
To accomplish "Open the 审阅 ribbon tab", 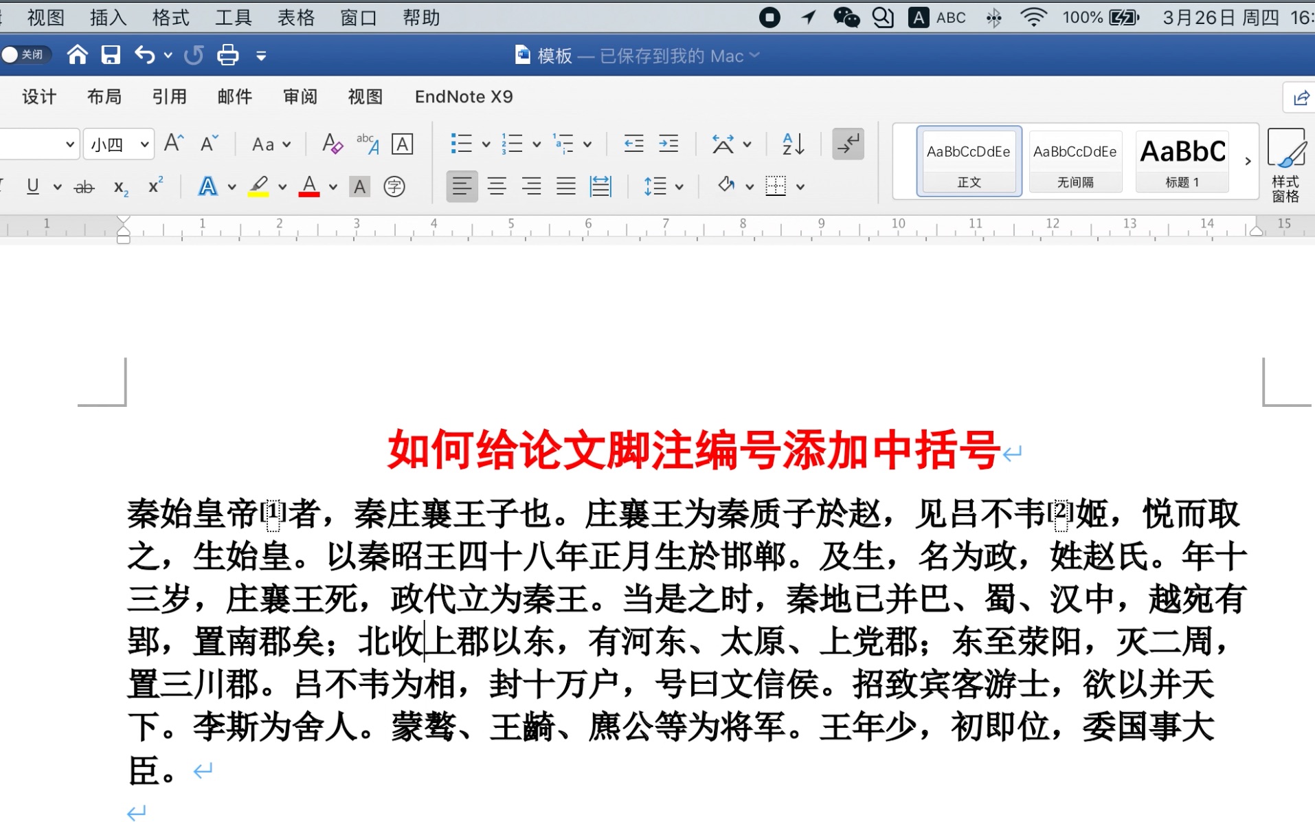I will pyautogui.click(x=300, y=97).
